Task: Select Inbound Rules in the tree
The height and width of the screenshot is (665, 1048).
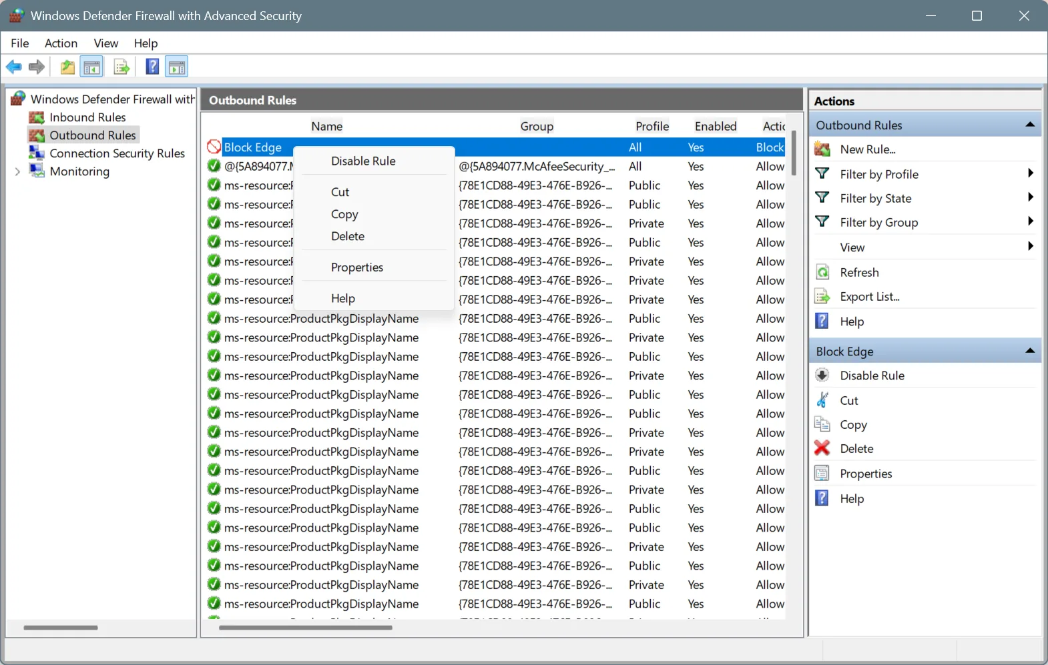Action: [87, 117]
